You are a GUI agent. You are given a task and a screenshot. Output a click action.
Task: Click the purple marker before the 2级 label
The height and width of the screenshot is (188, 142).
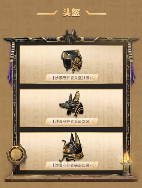point(54,121)
